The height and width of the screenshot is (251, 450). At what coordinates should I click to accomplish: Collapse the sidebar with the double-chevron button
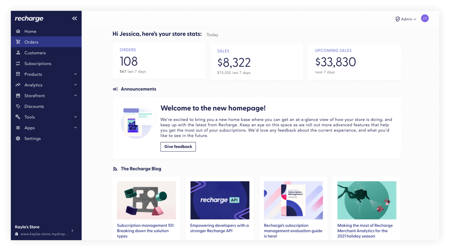pos(74,18)
